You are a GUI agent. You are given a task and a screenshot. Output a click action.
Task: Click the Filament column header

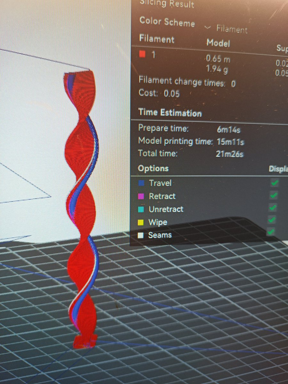[x=157, y=39]
